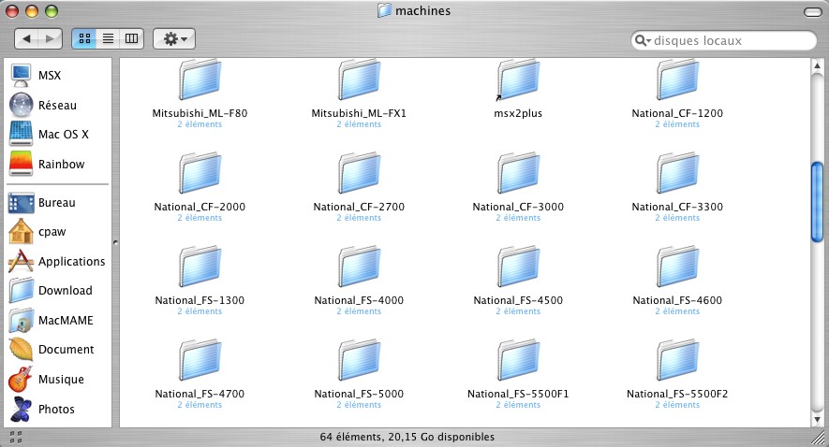Select the National_CF-3000 folder

518,173
